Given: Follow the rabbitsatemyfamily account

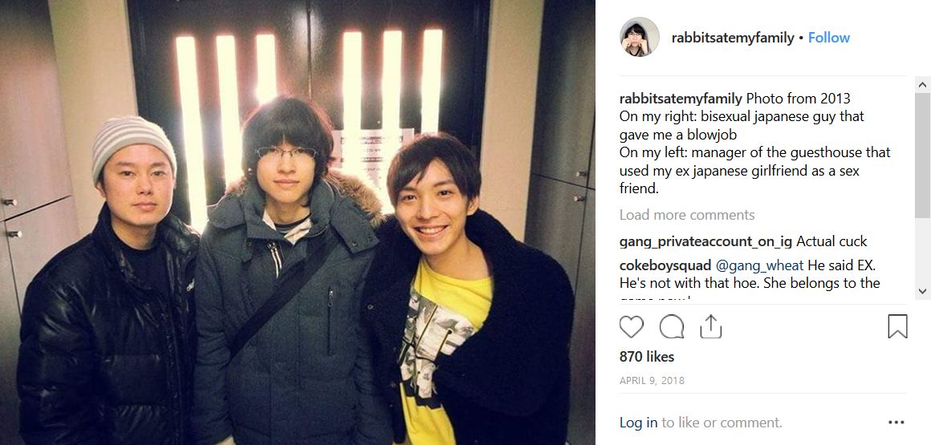Looking at the screenshot, I should (x=829, y=38).
